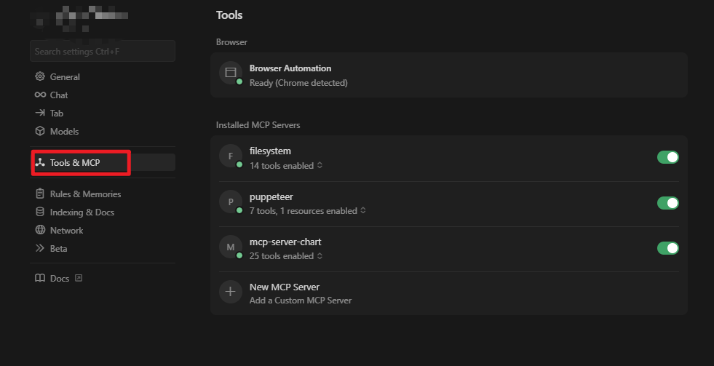
Task: Click the filesystem server F avatar icon
Action: (x=231, y=156)
